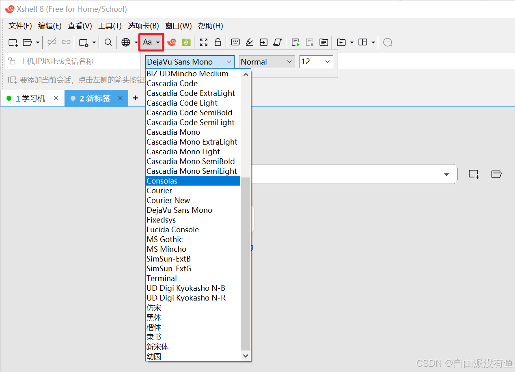Viewport: 515px width, 372px height.
Task: Open the 编辑(E) menu
Action: click(x=50, y=26)
